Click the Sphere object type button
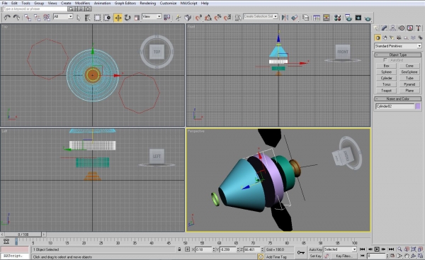Image resolution: width=425 pixels, height=260 pixels. click(386, 72)
